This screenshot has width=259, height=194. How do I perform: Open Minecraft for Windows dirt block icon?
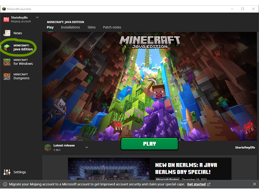[x=7, y=62]
